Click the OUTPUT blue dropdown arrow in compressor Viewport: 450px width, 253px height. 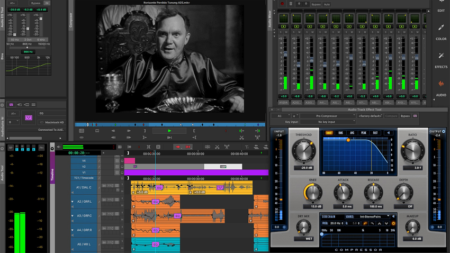click(444, 131)
